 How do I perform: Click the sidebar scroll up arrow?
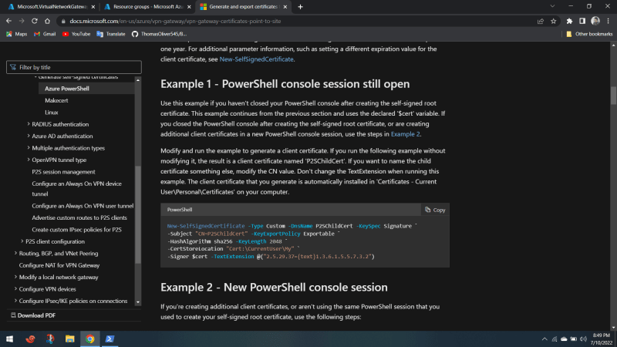pyautogui.click(x=138, y=80)
